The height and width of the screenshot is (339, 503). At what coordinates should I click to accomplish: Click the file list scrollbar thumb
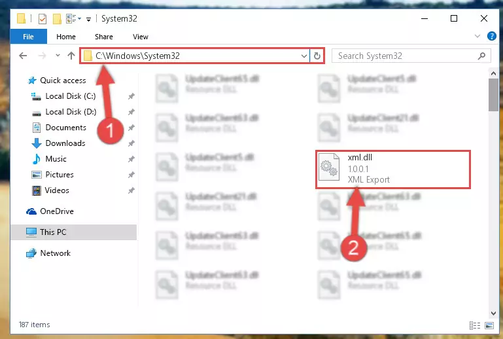click(x=493, y=95)
